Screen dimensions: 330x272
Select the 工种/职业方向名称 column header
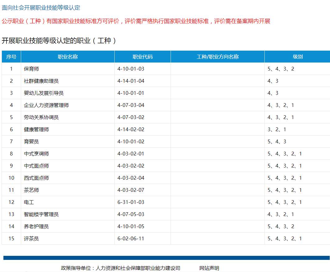(218, 57)
